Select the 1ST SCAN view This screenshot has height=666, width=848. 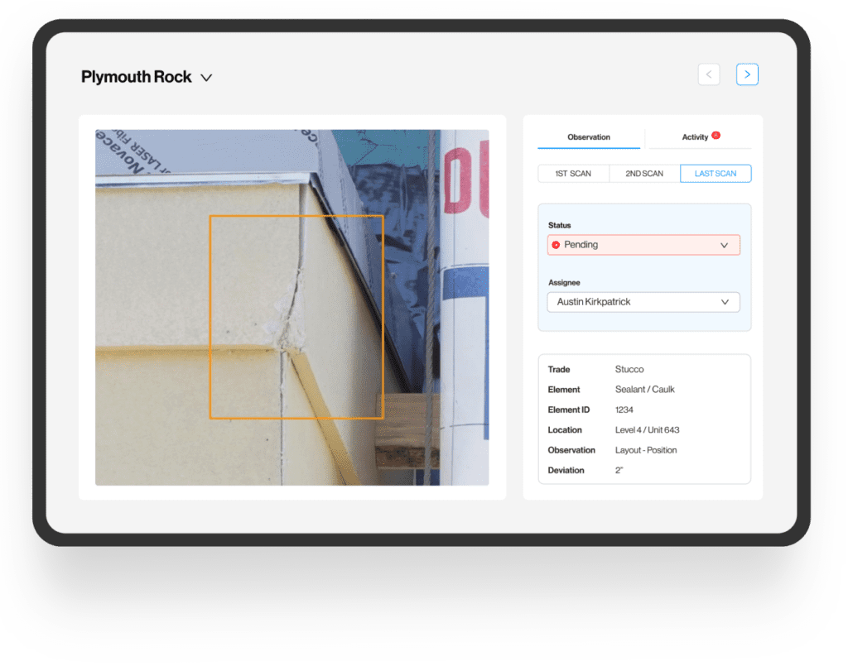pos(573,173)
